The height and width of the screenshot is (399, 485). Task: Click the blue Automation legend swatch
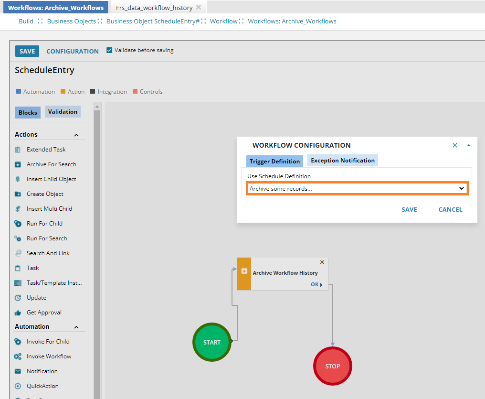click(18, 91)
